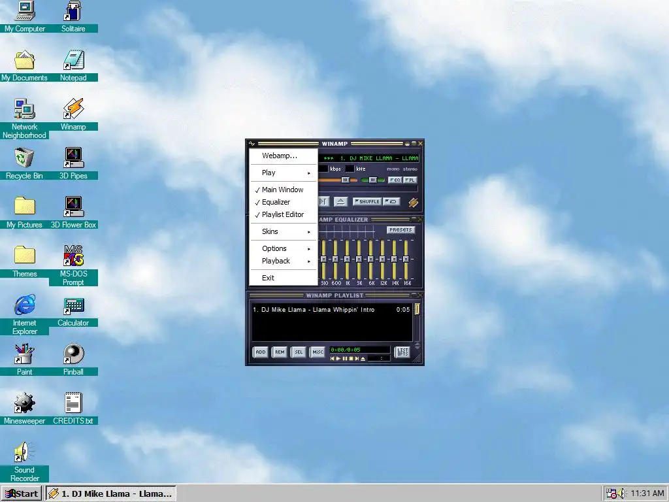Click the Task Scheduler tray icon
Image resolution: width=669 pixels, height=502 pixels.
point(612,494)
